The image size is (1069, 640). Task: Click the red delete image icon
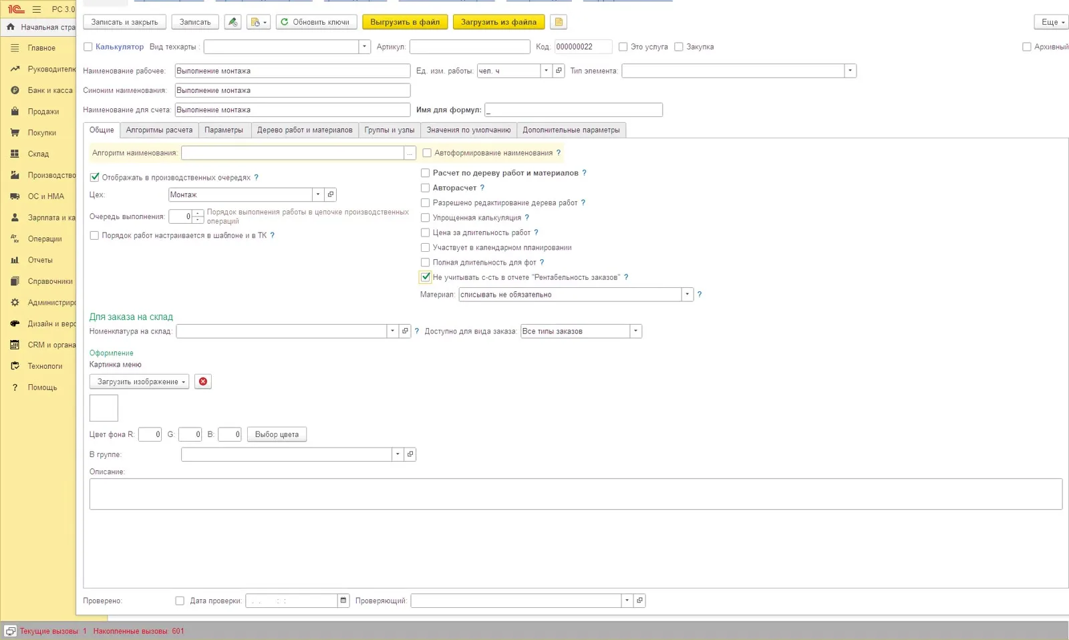pyautogui.click(x=203, y=381)
